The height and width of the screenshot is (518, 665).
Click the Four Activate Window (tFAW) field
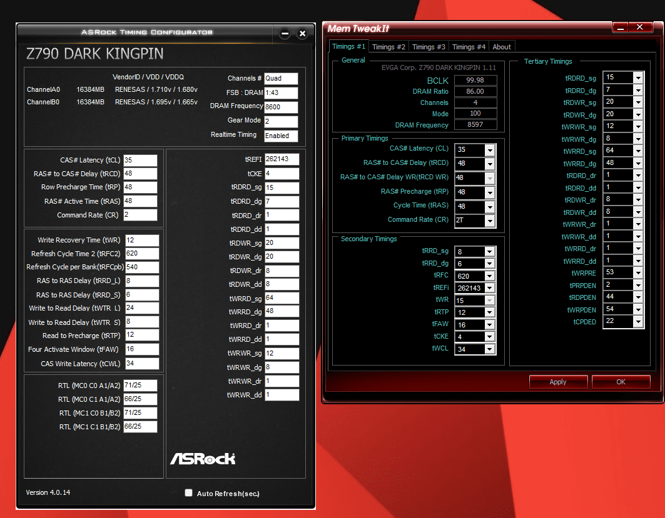point(142,349)
